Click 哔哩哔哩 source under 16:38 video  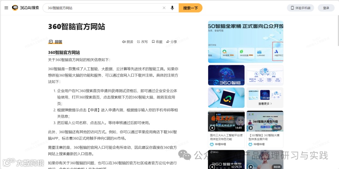[257, 144]
